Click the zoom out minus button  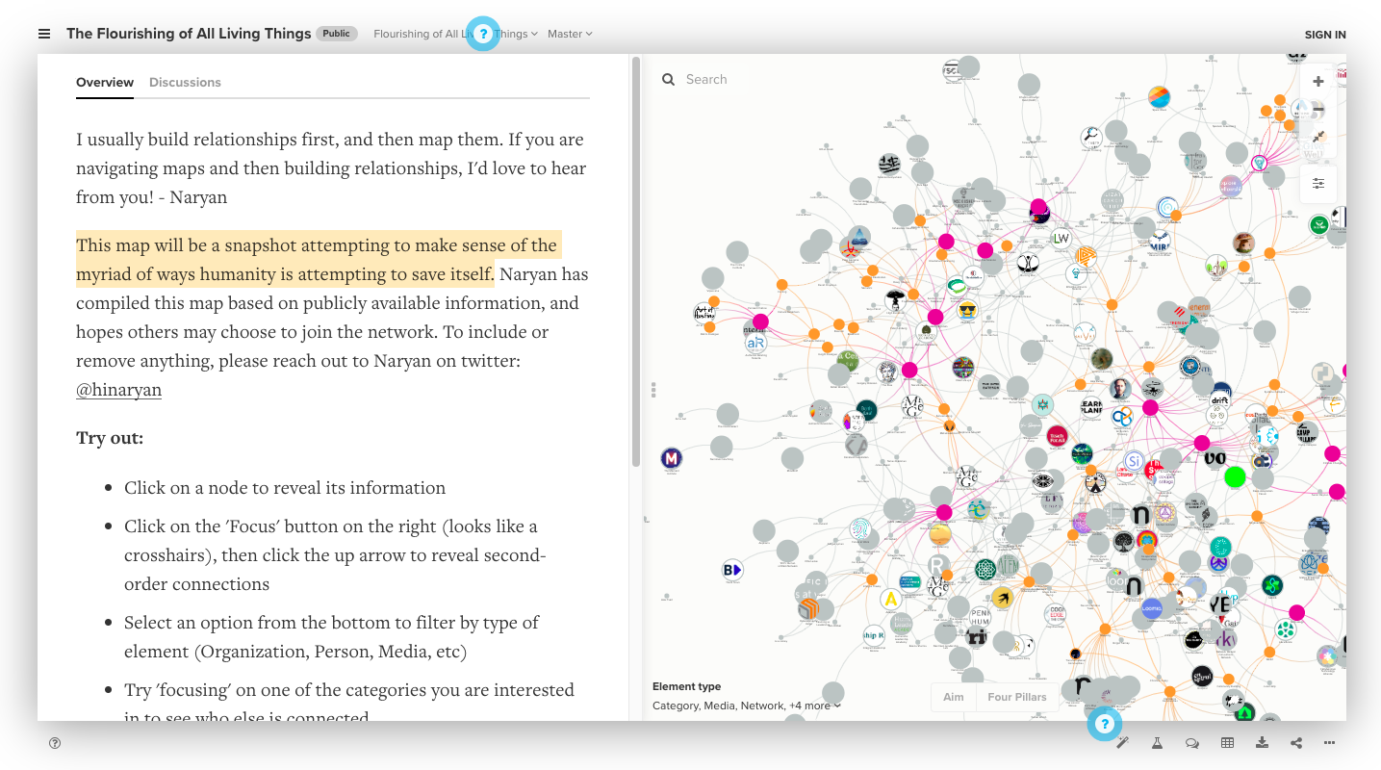(1318, 109)
